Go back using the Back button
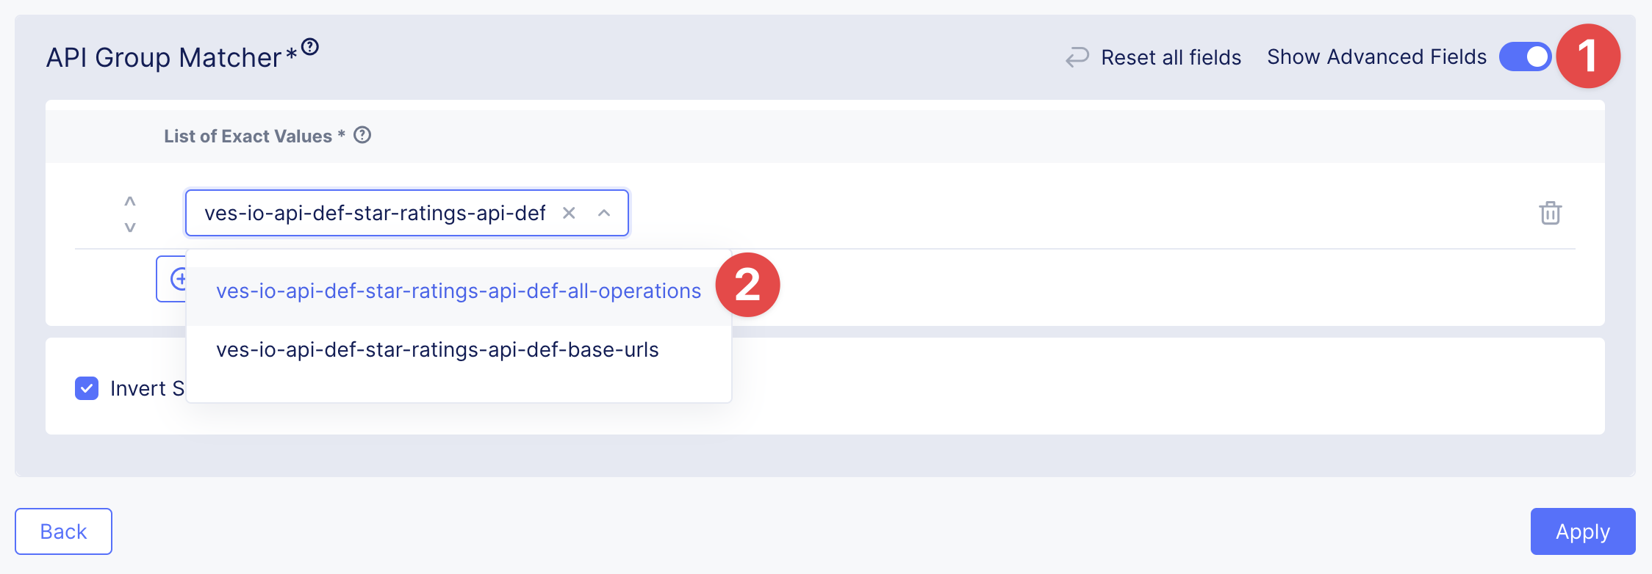This screenshot has height=574, width=1652. point(63,531)
